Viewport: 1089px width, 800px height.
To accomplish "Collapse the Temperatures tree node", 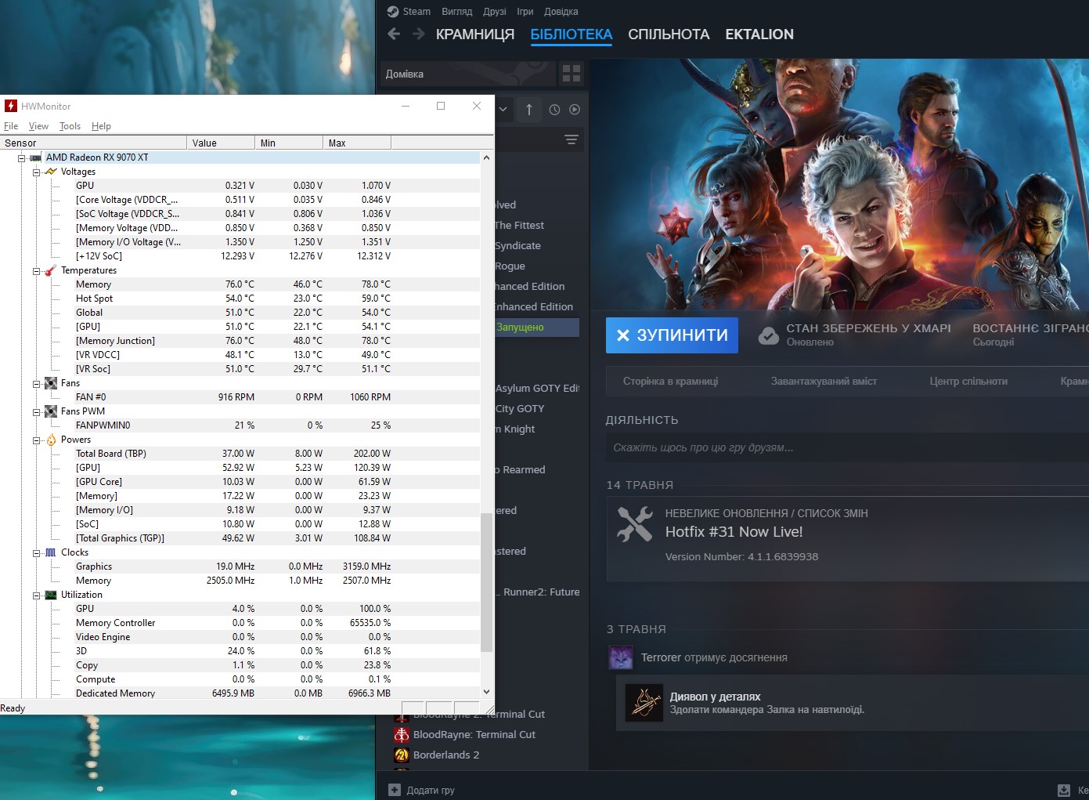I will pos(36,270).
